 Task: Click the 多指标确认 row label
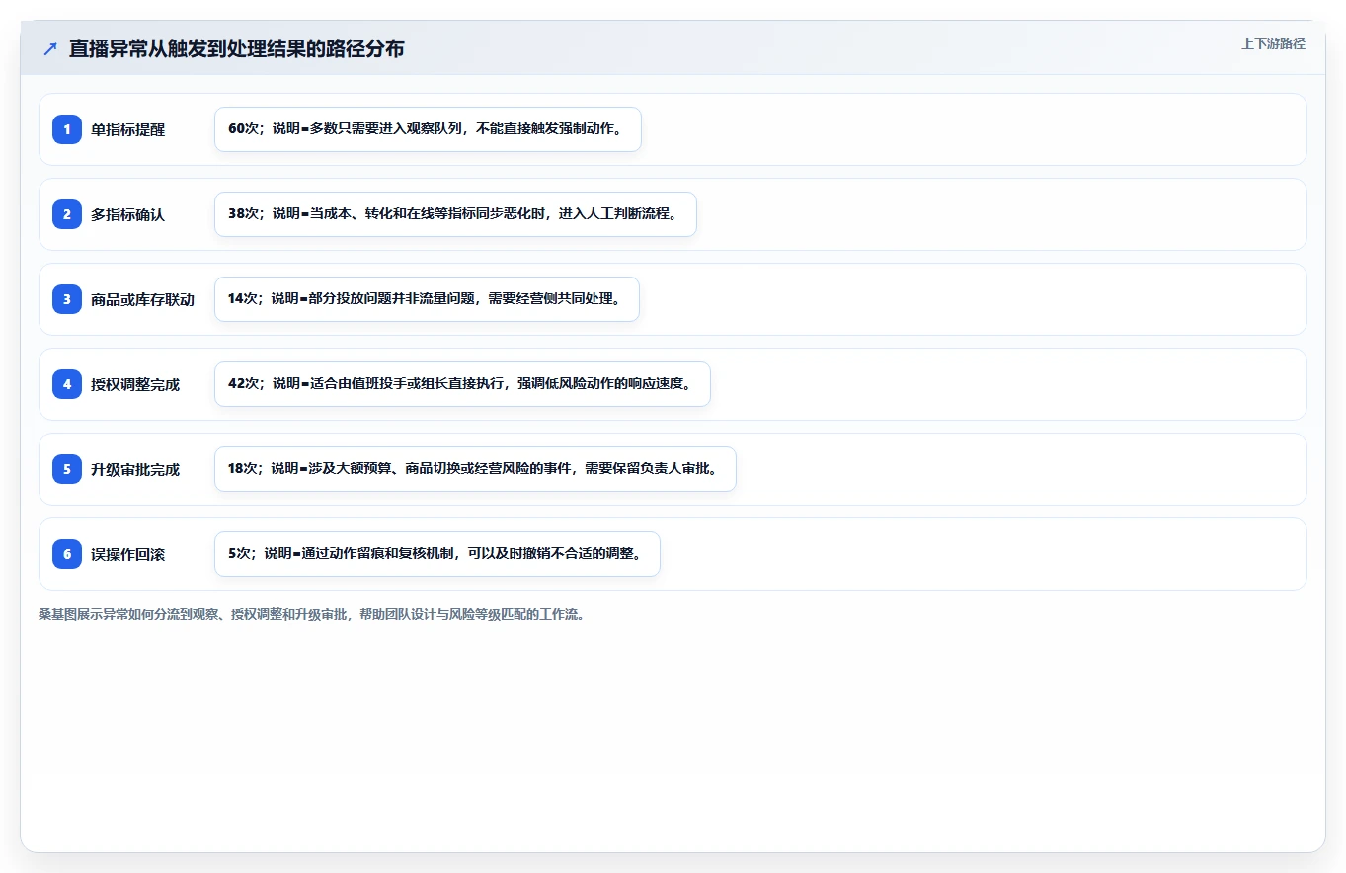point(128,214)
